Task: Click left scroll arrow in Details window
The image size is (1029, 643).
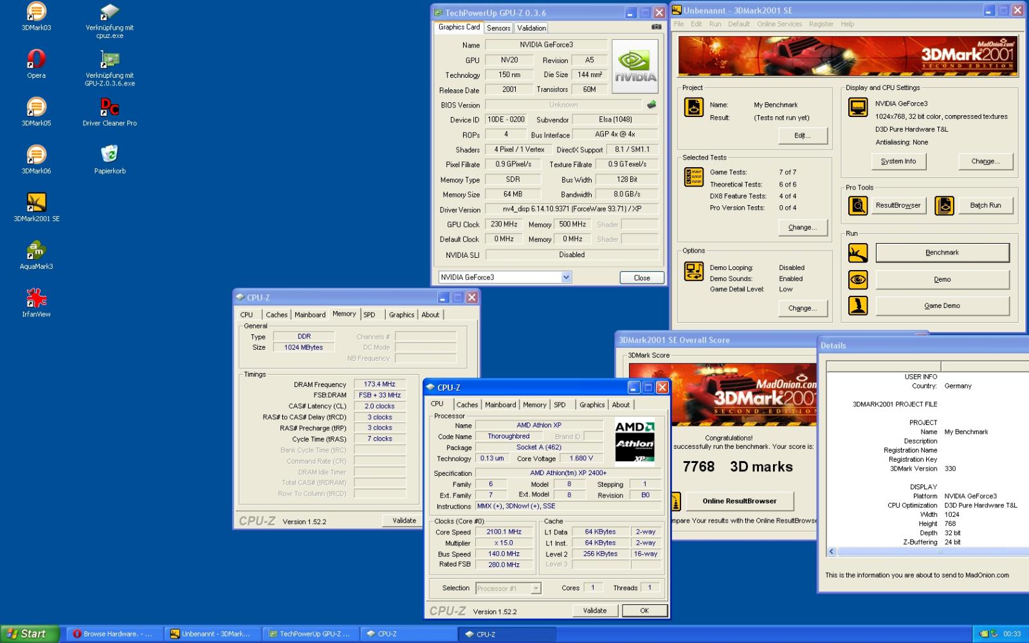Action: pyautogui.click(x=832, y=552)
